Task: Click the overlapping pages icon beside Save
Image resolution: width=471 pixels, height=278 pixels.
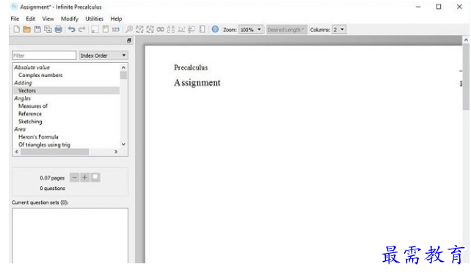Action: tap(48, 29)
